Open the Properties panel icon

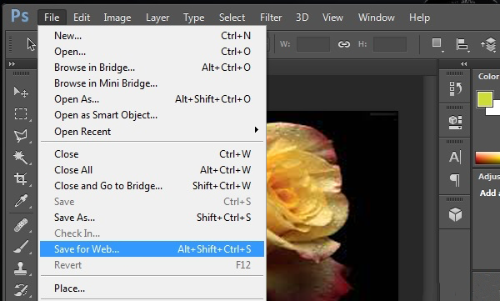[x=455, y=123]
